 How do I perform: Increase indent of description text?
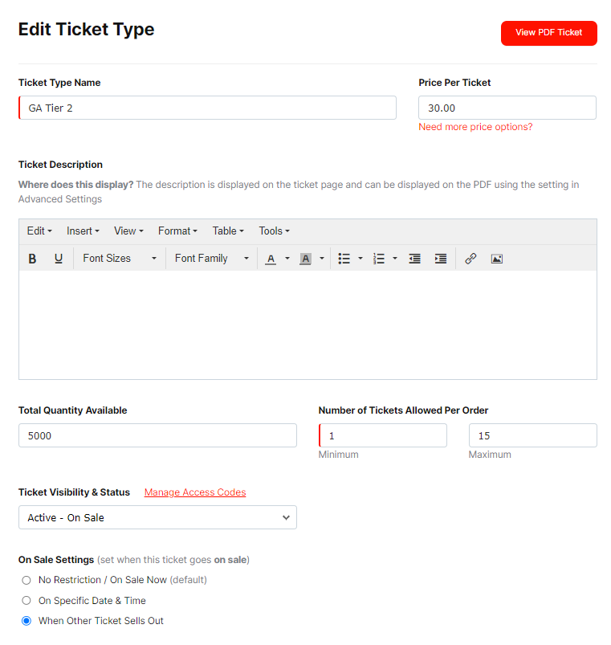tap(440, 259)
